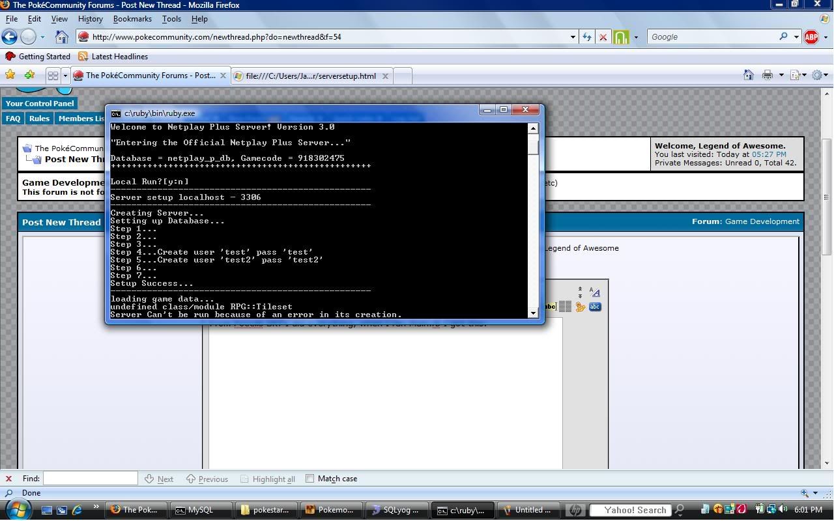The image size is (834, 521).
Task: Open the View menu
Action: pyautogui.click(x=59, y=19)
